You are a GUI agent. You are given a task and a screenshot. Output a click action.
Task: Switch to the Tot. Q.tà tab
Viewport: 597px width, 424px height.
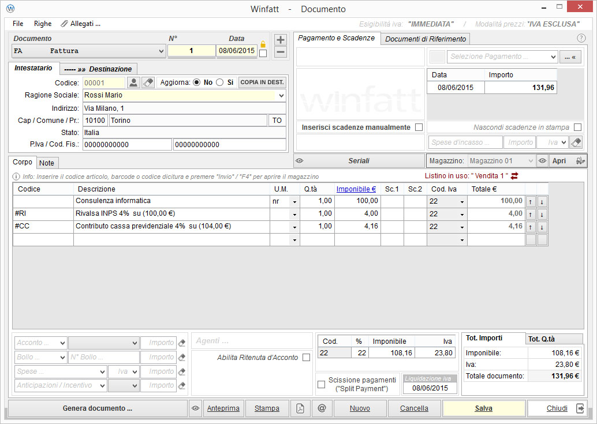[554, 339]
